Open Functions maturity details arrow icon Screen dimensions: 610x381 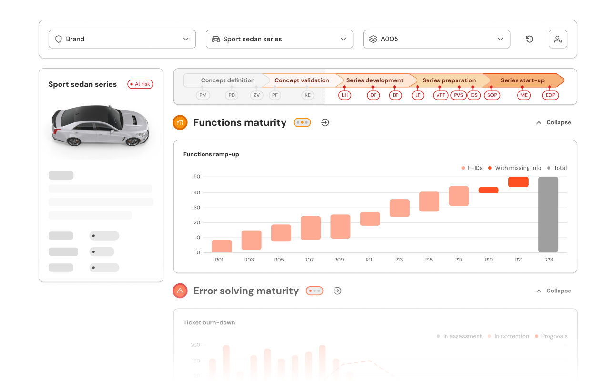(x=325, y=122)
